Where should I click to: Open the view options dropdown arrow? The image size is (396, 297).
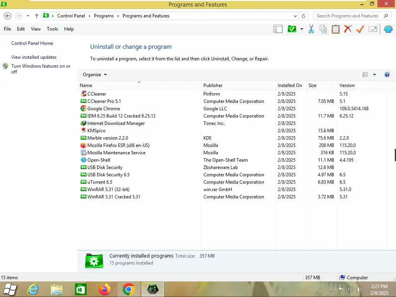pos(374,75)
